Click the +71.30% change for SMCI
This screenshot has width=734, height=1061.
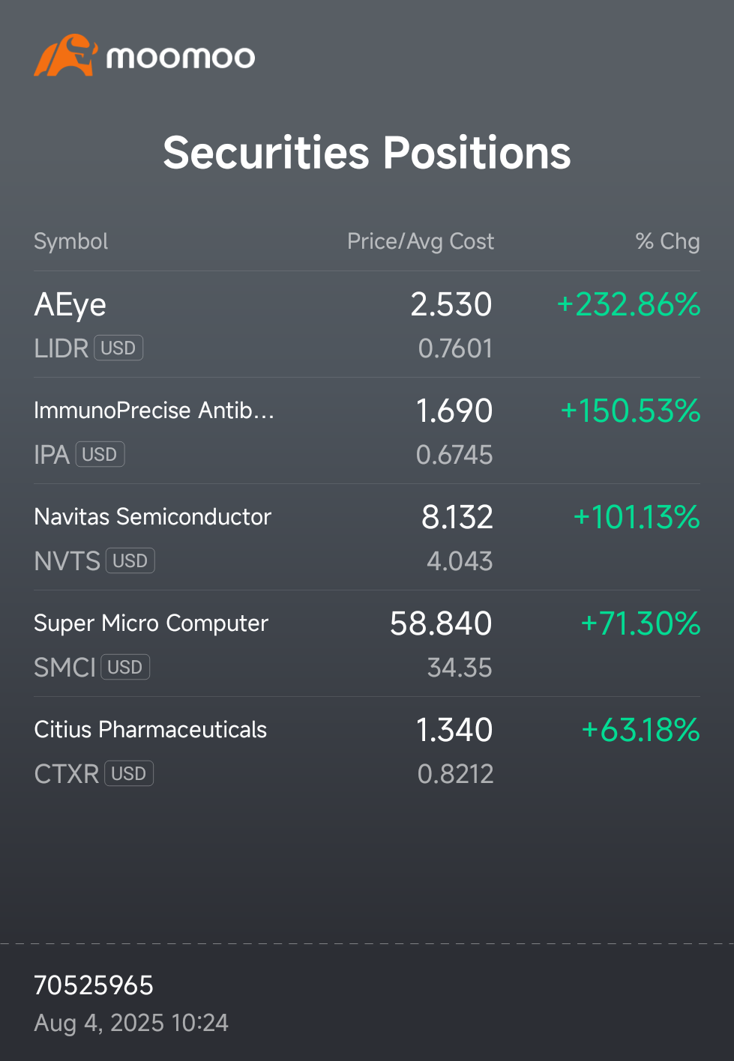tap(640, 624)
